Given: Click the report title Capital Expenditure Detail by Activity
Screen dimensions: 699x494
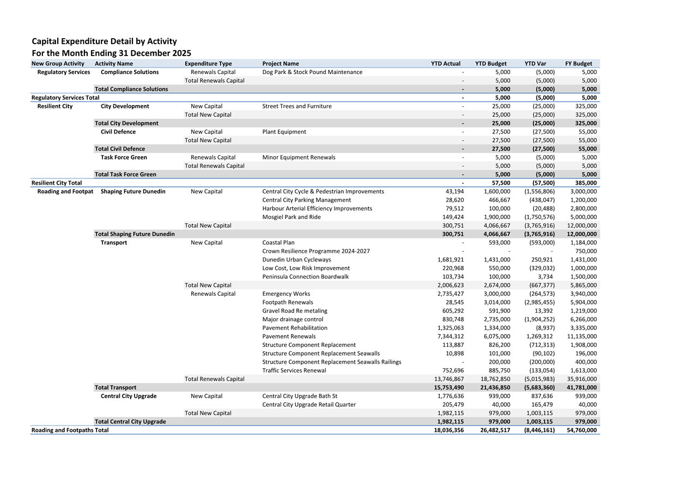Looking at the screenshot, I should (x=104, y=41).
